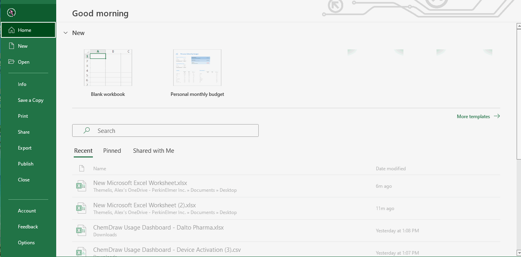521x257 pixels.
Task: Create a Blank workbook from thumbnail
Action: tap(108, 68)
